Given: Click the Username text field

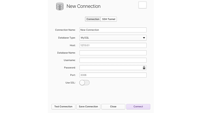Looking at the screenshot, I should tap(113, 60).
